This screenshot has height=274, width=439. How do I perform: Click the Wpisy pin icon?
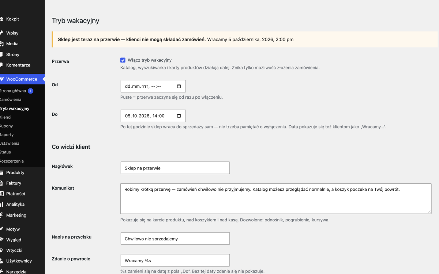[1, 33]
